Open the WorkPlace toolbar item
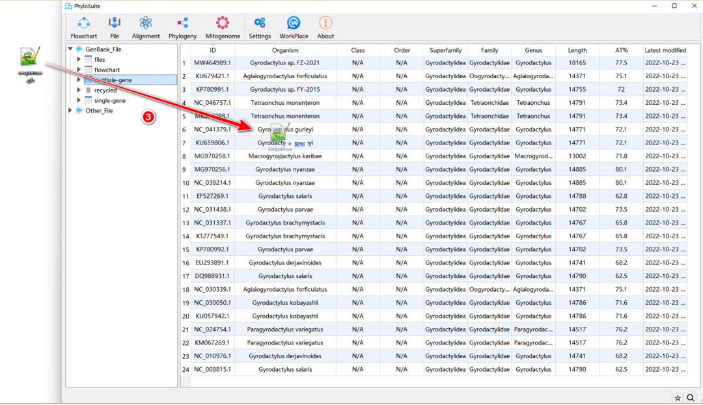Screen dimensions: 703x405 point(294,28)
